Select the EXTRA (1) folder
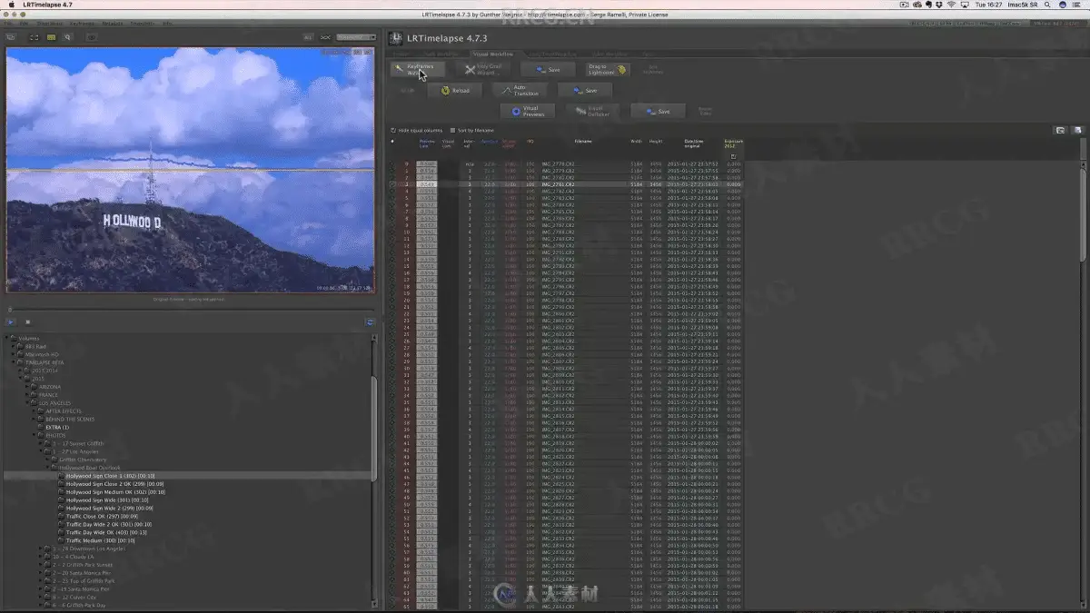1090x613 pixels. click(57, 427)
